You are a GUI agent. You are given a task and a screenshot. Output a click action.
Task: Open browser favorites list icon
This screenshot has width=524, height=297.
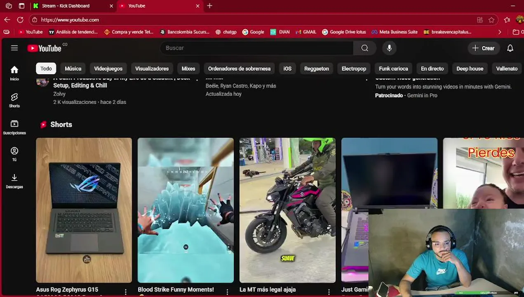coord(507,20)
